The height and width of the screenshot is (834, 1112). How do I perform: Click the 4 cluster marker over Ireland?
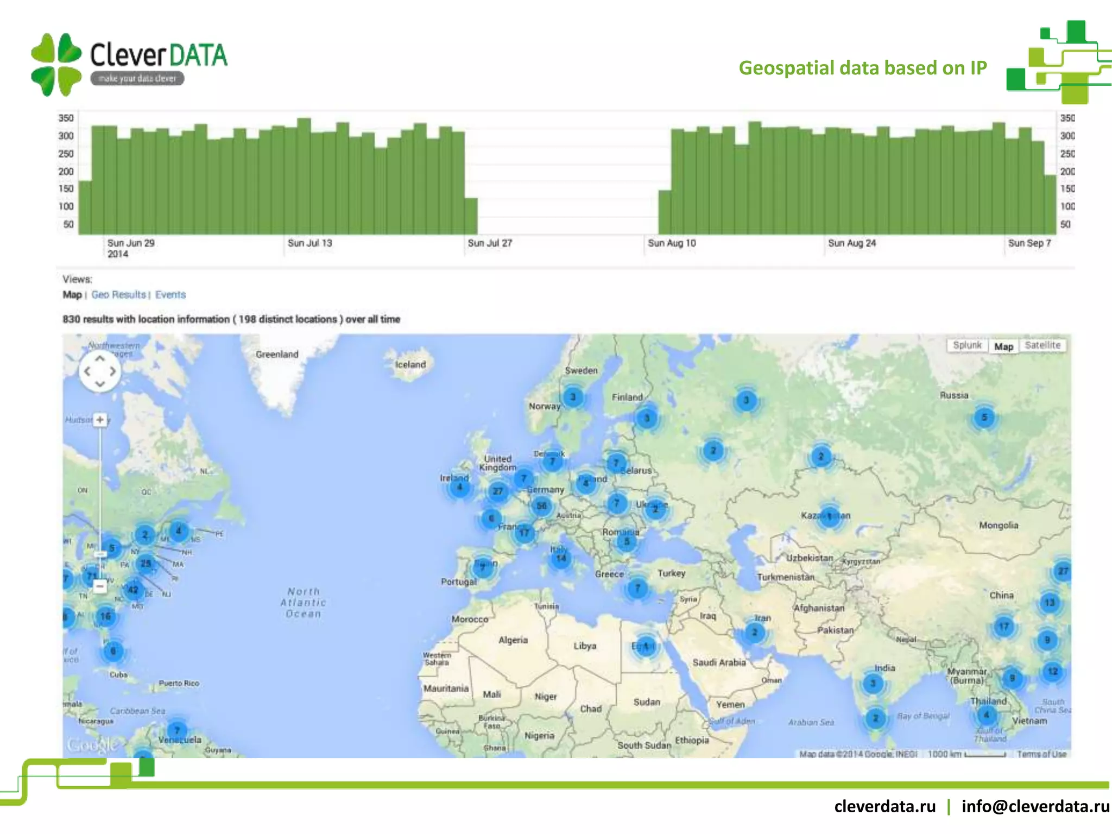[x=459, y=487]
